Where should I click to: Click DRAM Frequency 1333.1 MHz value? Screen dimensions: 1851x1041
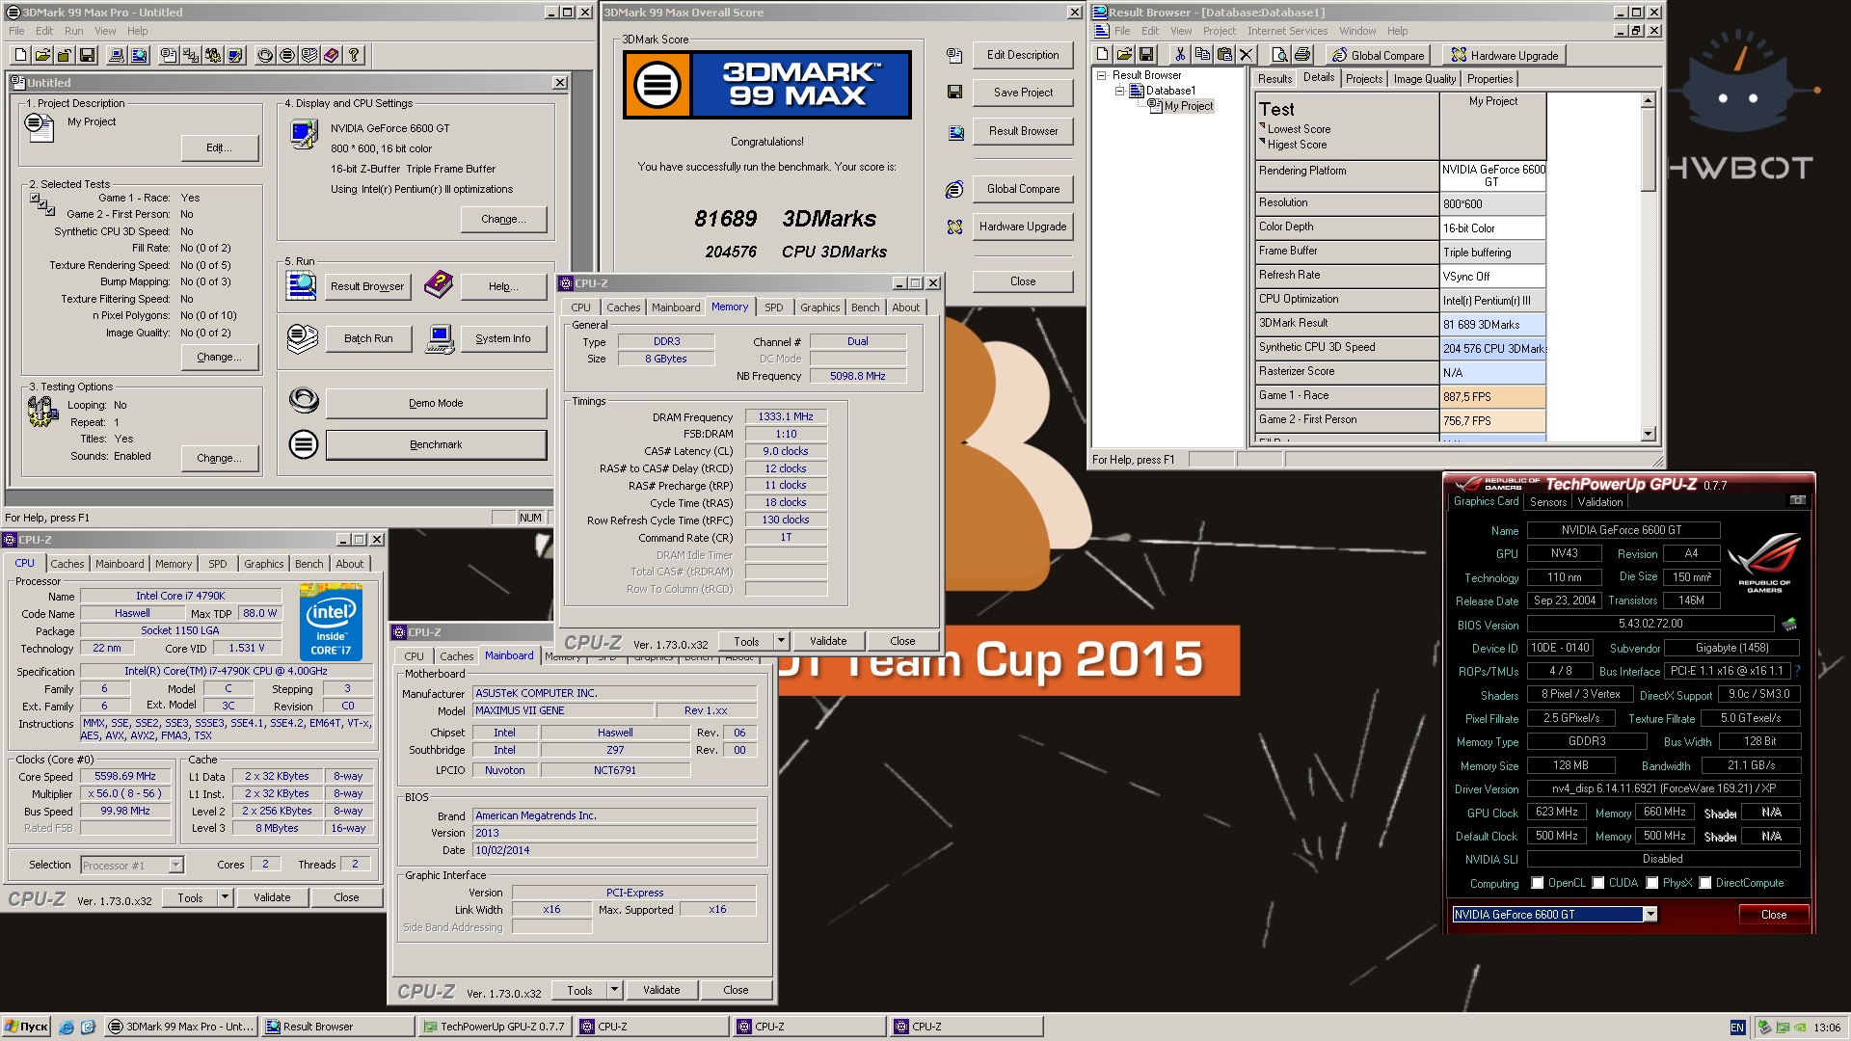786,417
